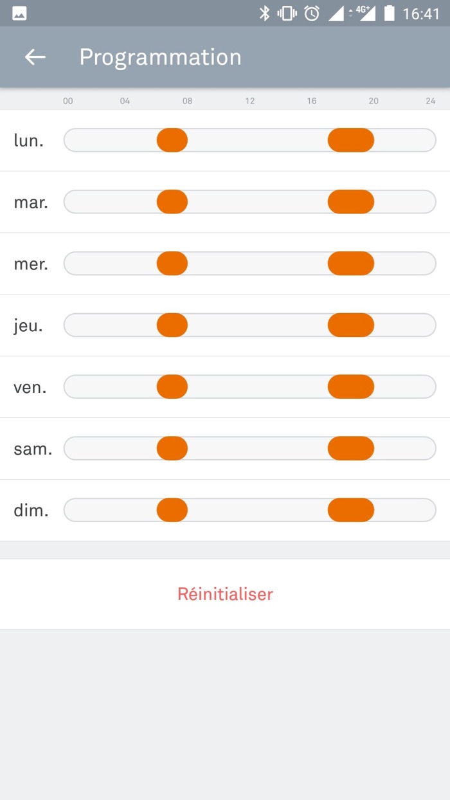
Task: Tap the mar. day label
Action: 31,203
